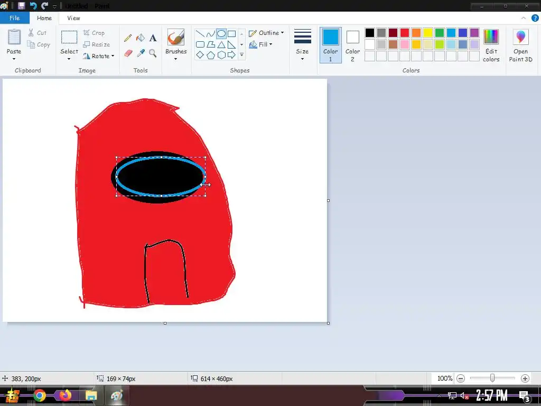Choose the Hexagon shape

[221, 55]
